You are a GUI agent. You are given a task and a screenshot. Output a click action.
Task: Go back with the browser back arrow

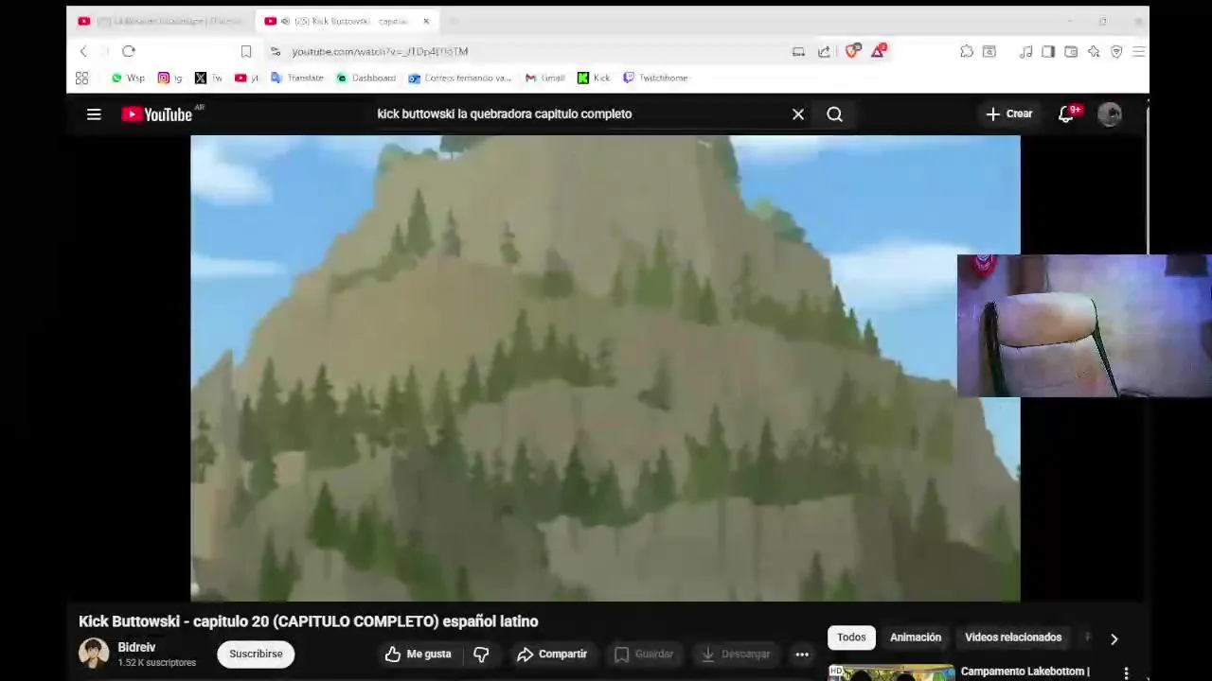[x=83, y=51]
